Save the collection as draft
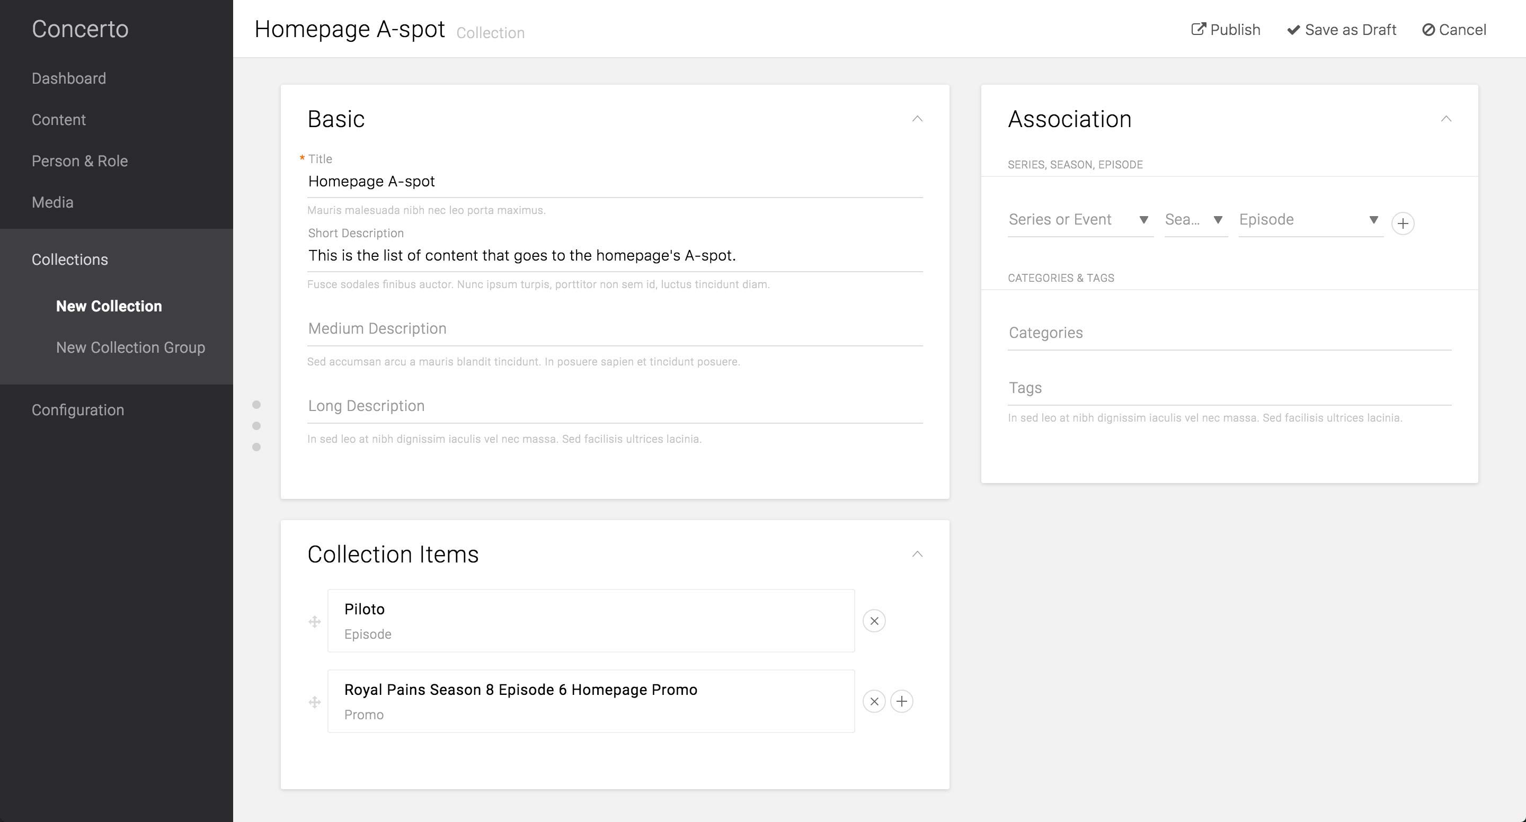The image size is (1526, 822). point(1341,30)
